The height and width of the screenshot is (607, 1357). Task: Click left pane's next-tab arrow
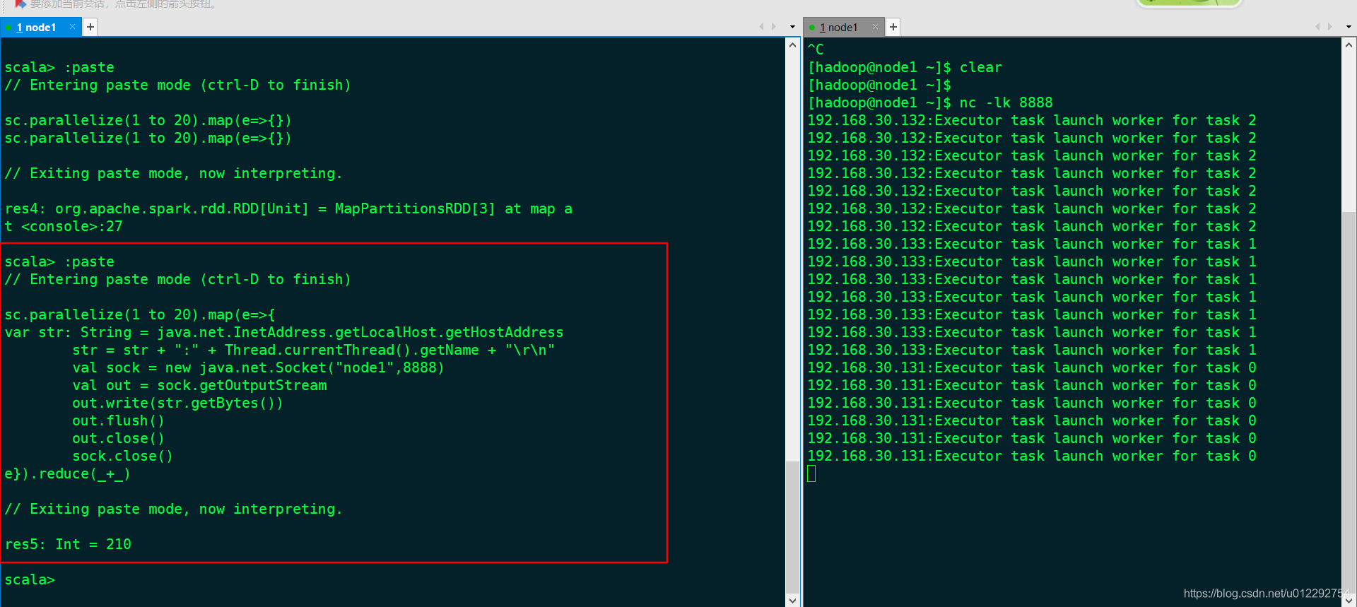point(774,27)
